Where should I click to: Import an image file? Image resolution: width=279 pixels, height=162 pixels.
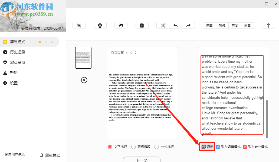(x=121, y=25)
